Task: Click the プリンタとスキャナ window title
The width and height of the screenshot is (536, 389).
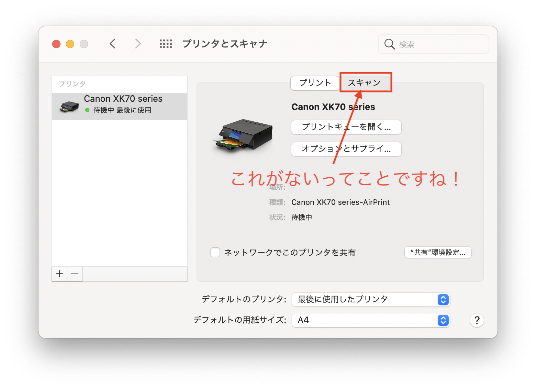Action: coord(225,44)
